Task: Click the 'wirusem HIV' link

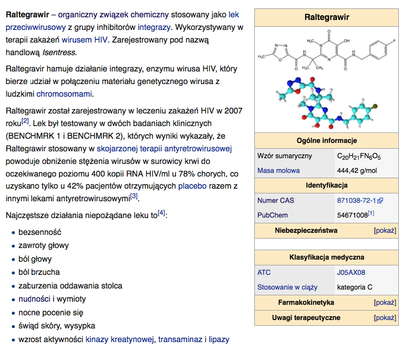Action: point(85,40)
